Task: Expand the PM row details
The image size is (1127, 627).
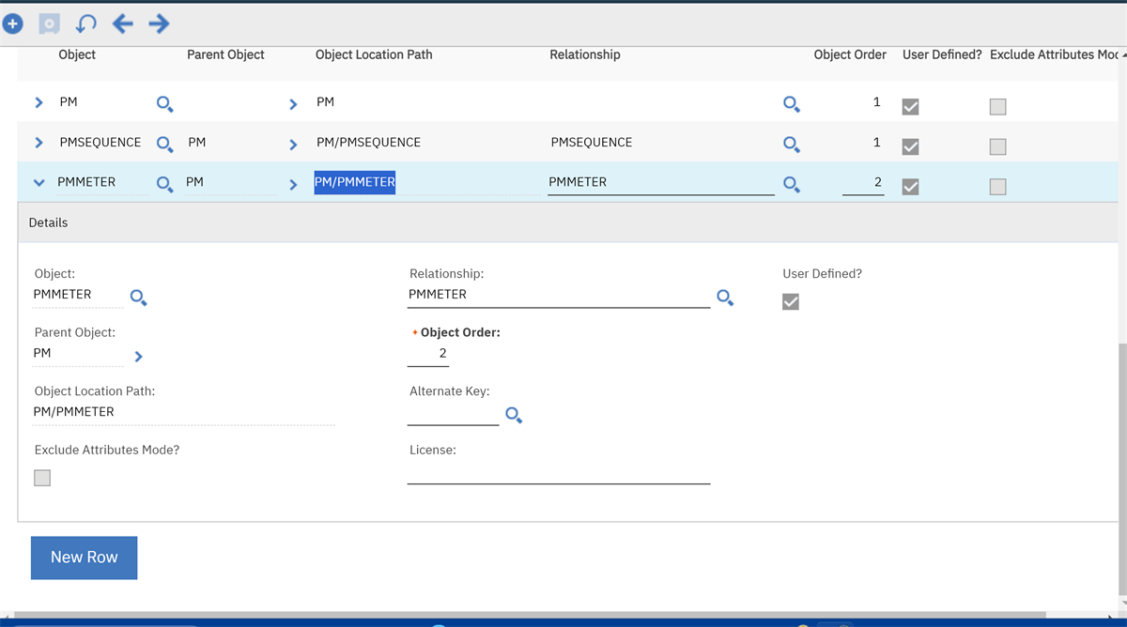Action: point(39,102)
